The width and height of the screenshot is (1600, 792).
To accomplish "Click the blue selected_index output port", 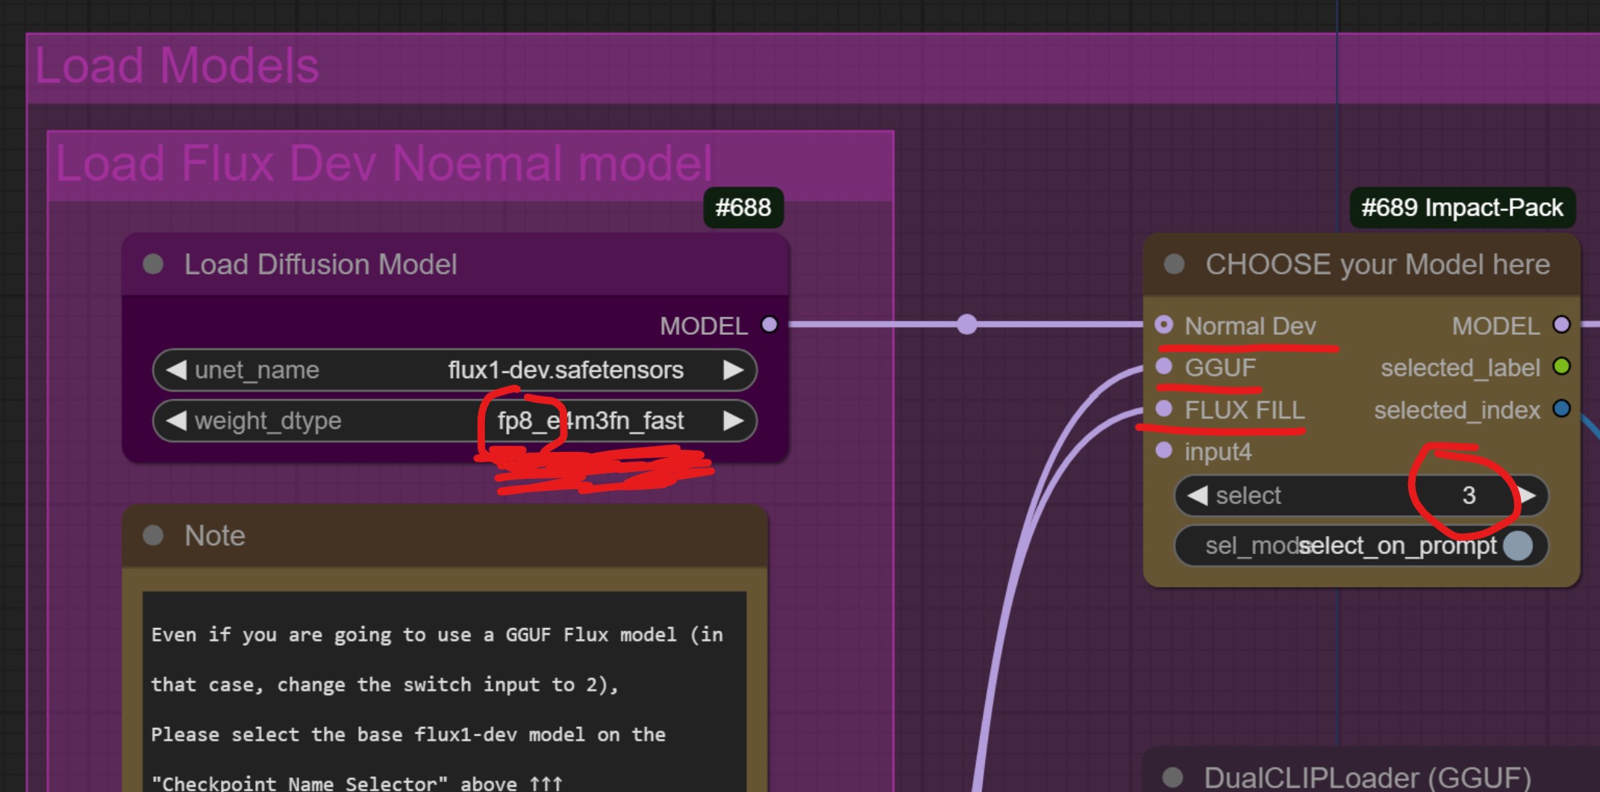I will coord(1561,409).
